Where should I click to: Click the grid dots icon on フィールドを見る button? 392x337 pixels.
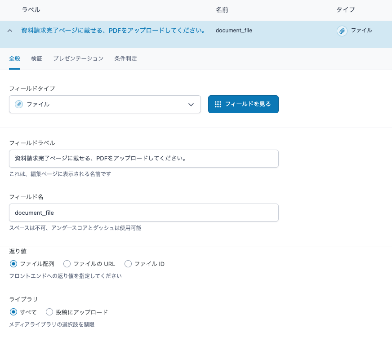[x=218, y=104]
